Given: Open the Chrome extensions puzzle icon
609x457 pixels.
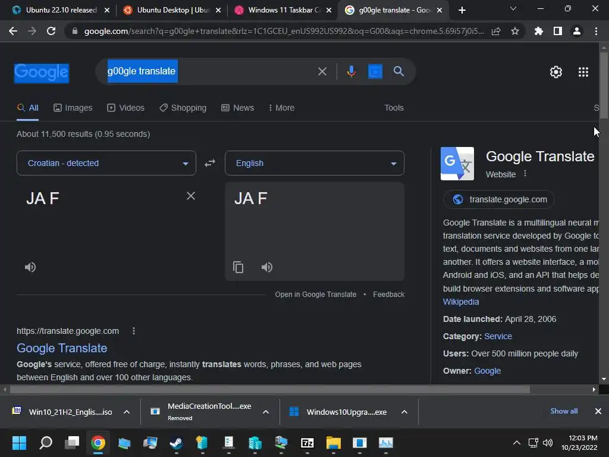Looking at the screenshot, I should point(538,31).
